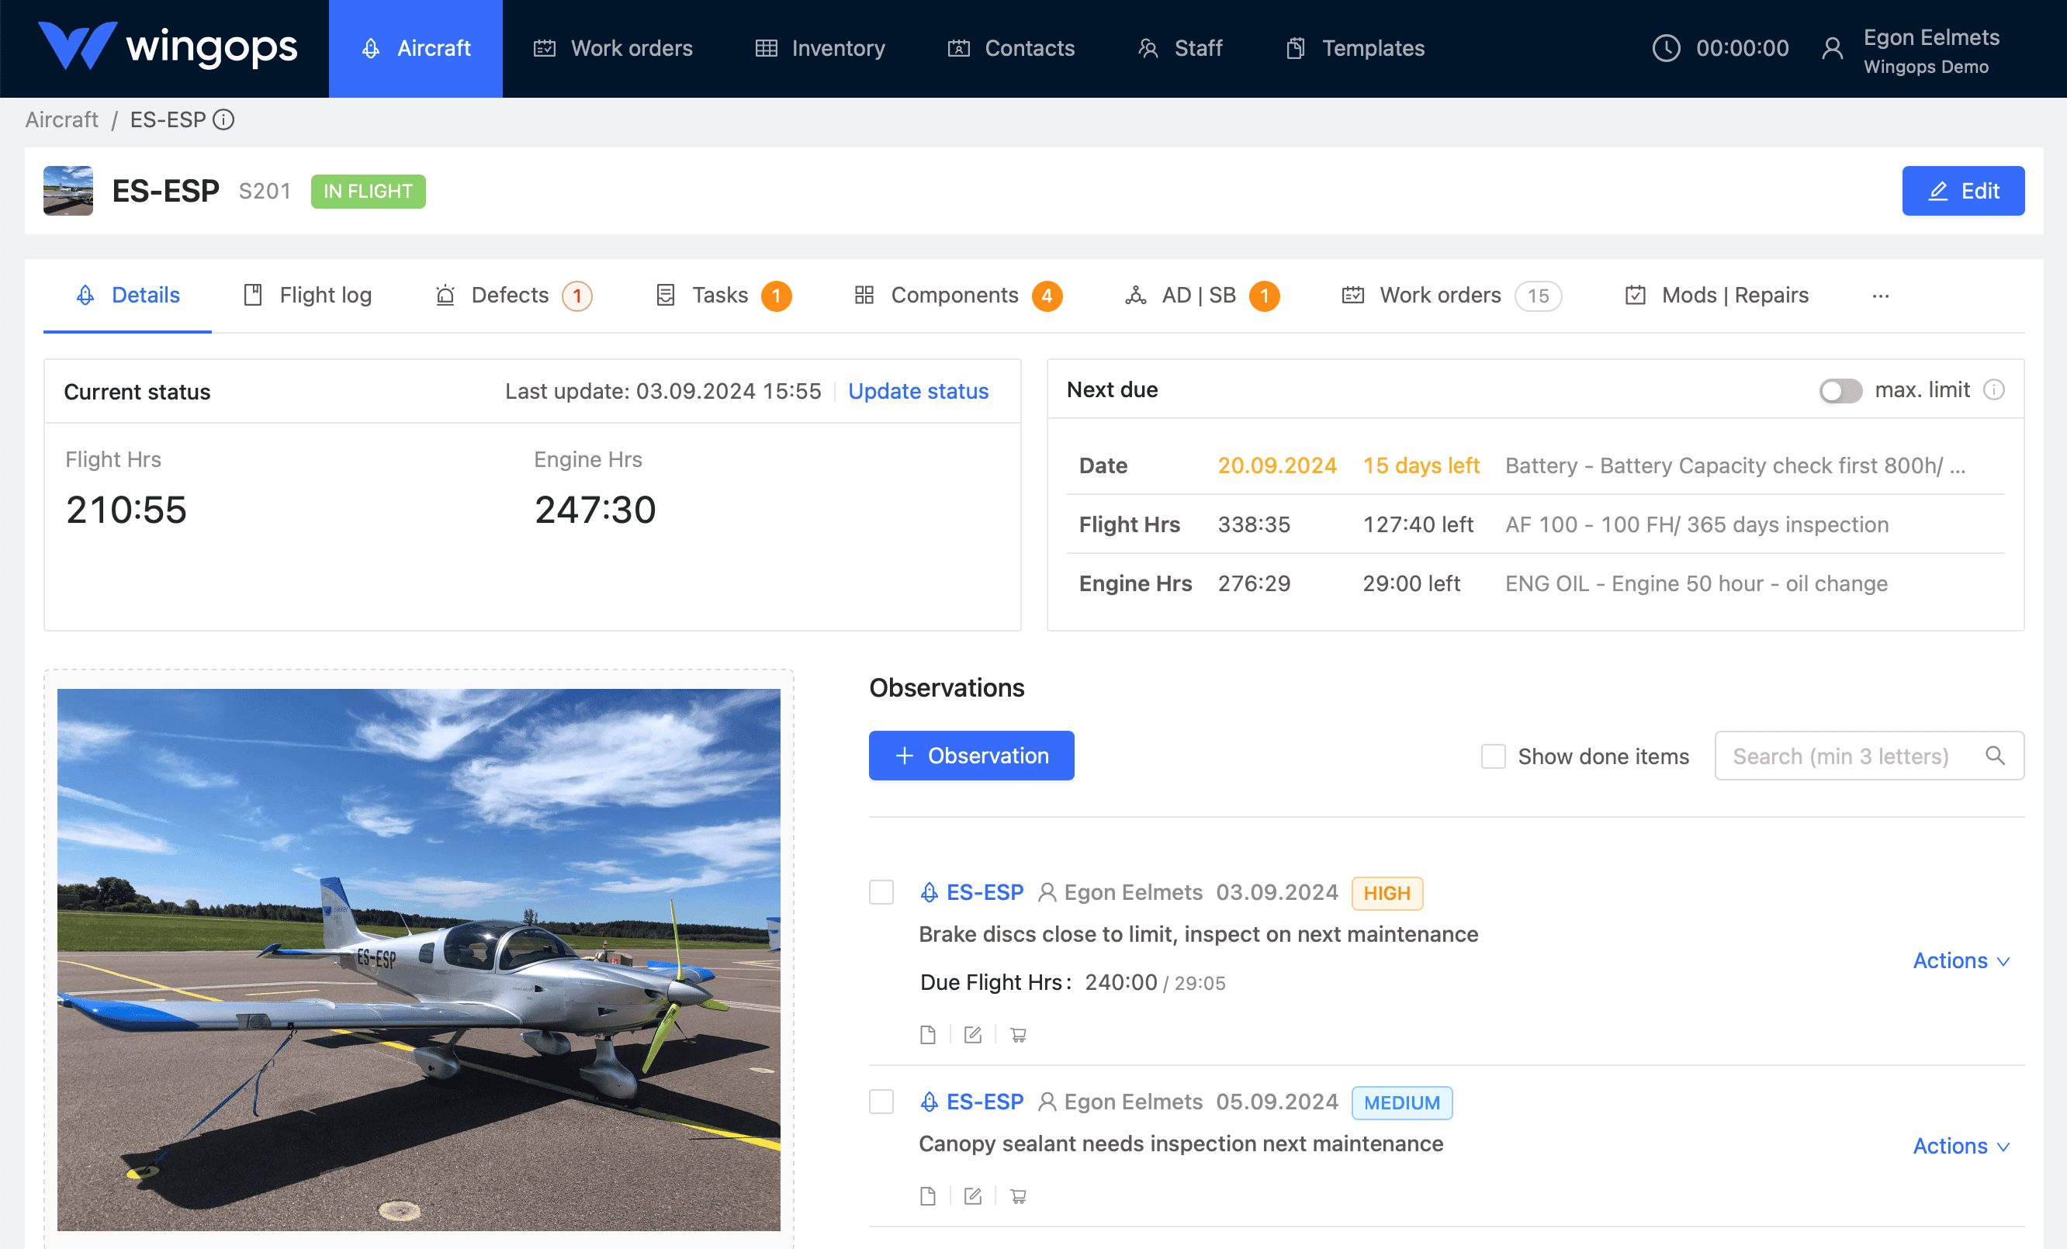Check the Show done items checkbox

[x=1493, y=756]
